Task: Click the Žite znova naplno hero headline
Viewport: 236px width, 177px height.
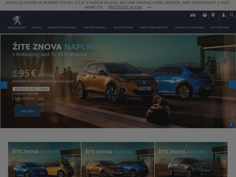Action: tap(56, 47)
